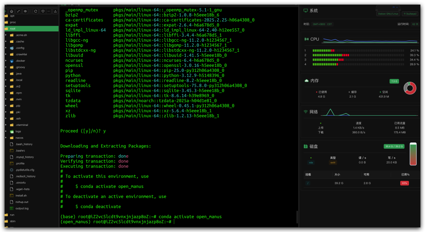Expand the .acme.sh folder arrow
This screenshot has height=232, width=425.
[6, 35]
